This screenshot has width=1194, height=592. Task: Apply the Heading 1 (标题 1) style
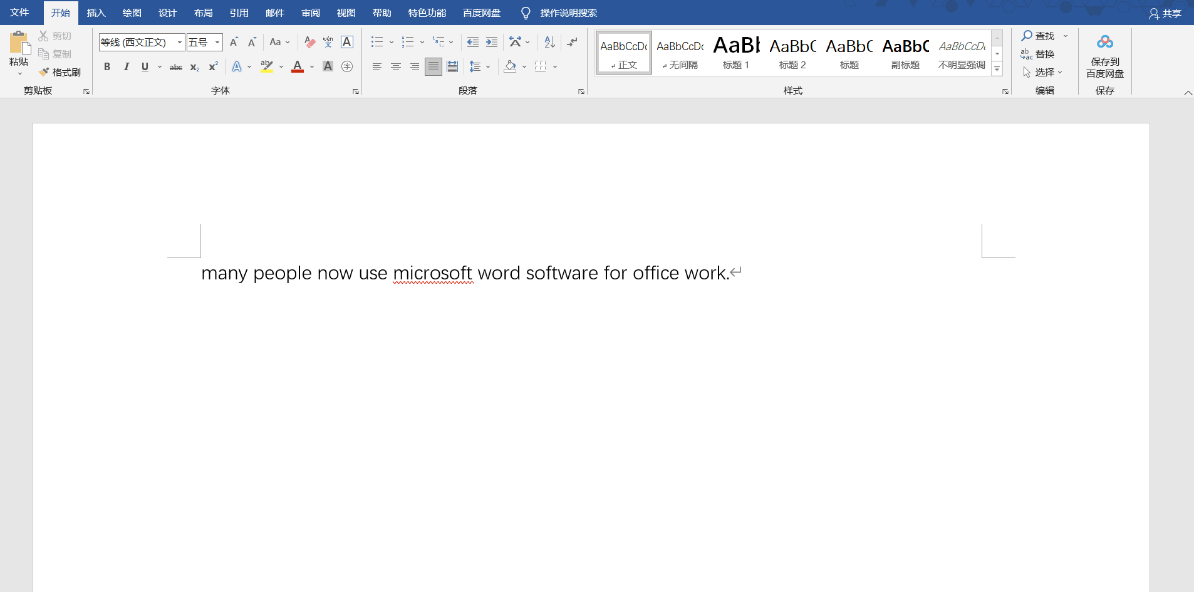tap(736, 53)
